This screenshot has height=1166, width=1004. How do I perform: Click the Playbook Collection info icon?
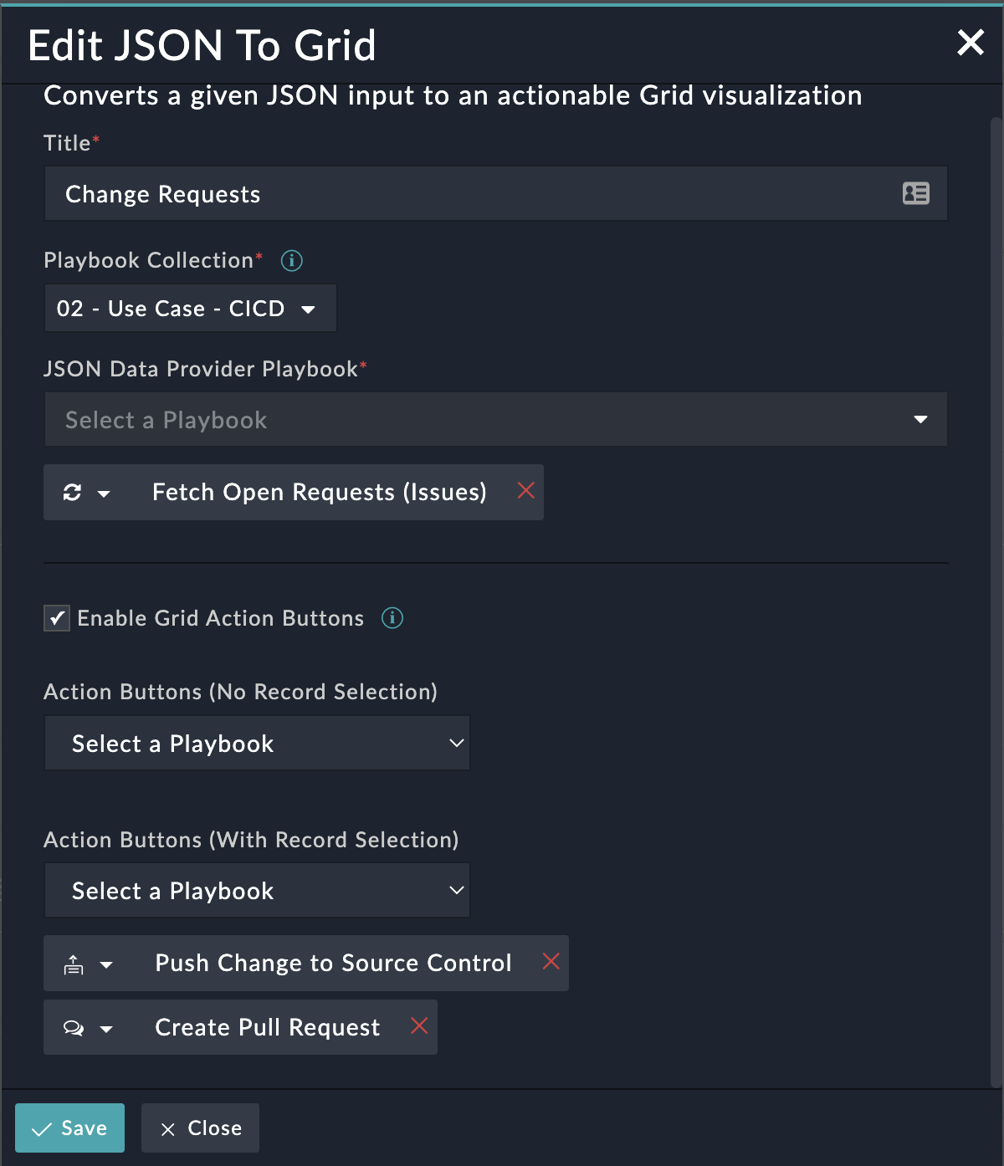click(x=291, y=261)
